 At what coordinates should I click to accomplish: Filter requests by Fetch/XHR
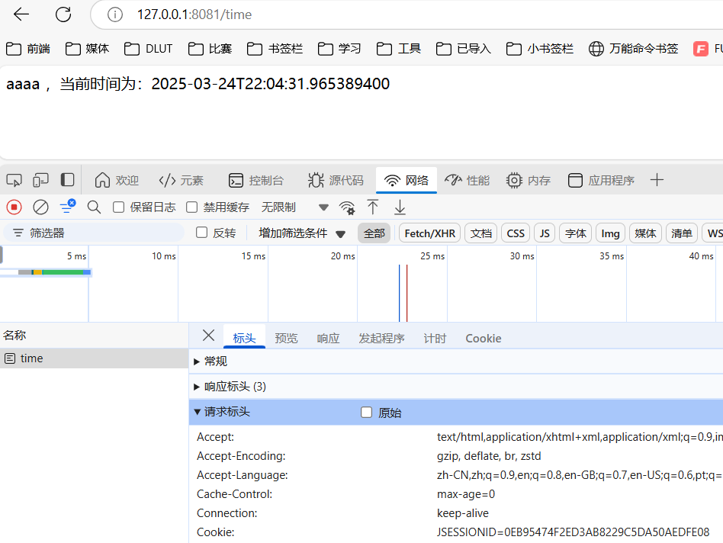tap(429, 233)
